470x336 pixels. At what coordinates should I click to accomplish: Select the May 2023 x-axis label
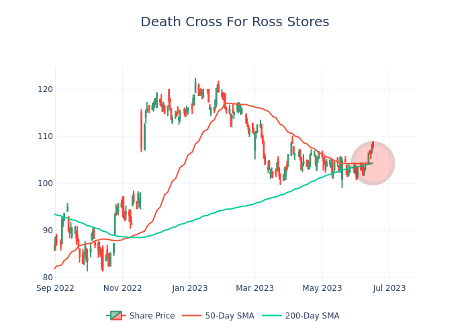pyautogui.click(x=322, y=288)
